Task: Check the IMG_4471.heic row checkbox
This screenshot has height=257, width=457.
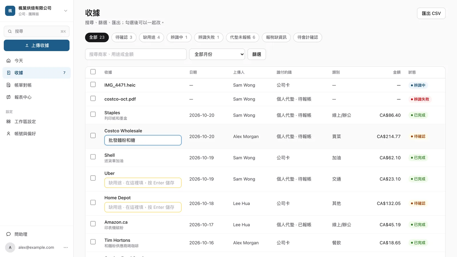Action: coord(93,85)
